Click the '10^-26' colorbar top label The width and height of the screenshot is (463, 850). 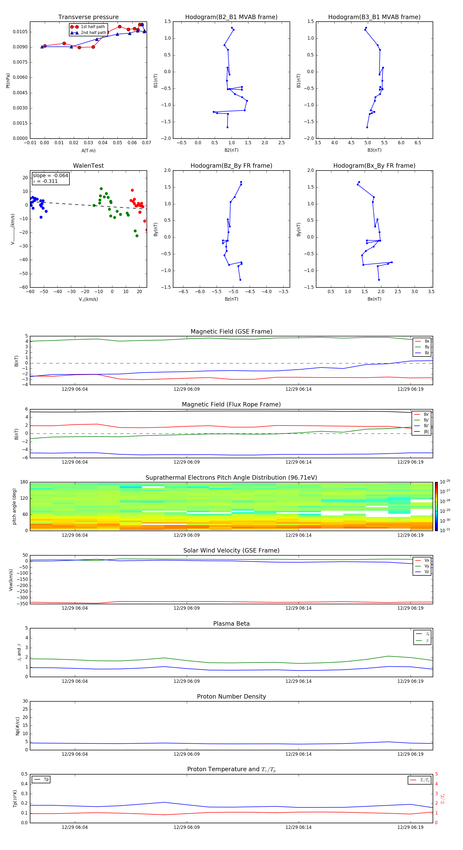pyautogui.click(x=445, y=482)
